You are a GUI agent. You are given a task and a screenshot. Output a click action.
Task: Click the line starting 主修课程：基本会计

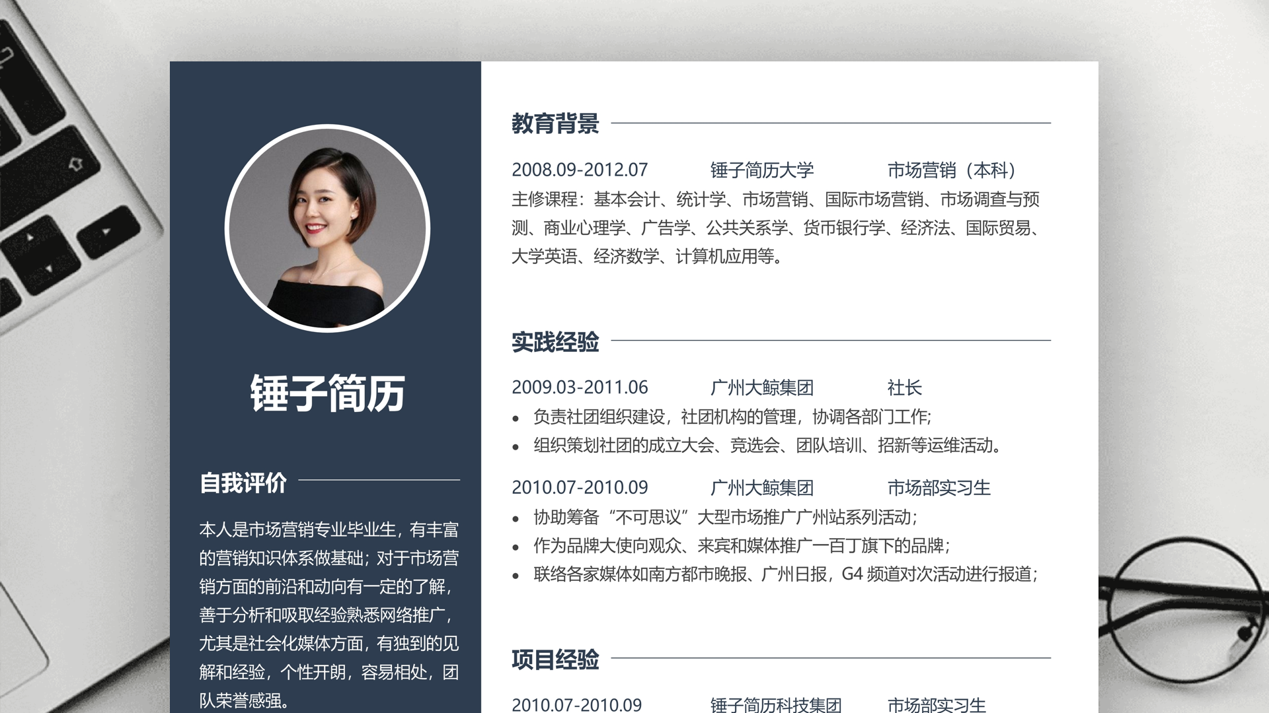775,199
